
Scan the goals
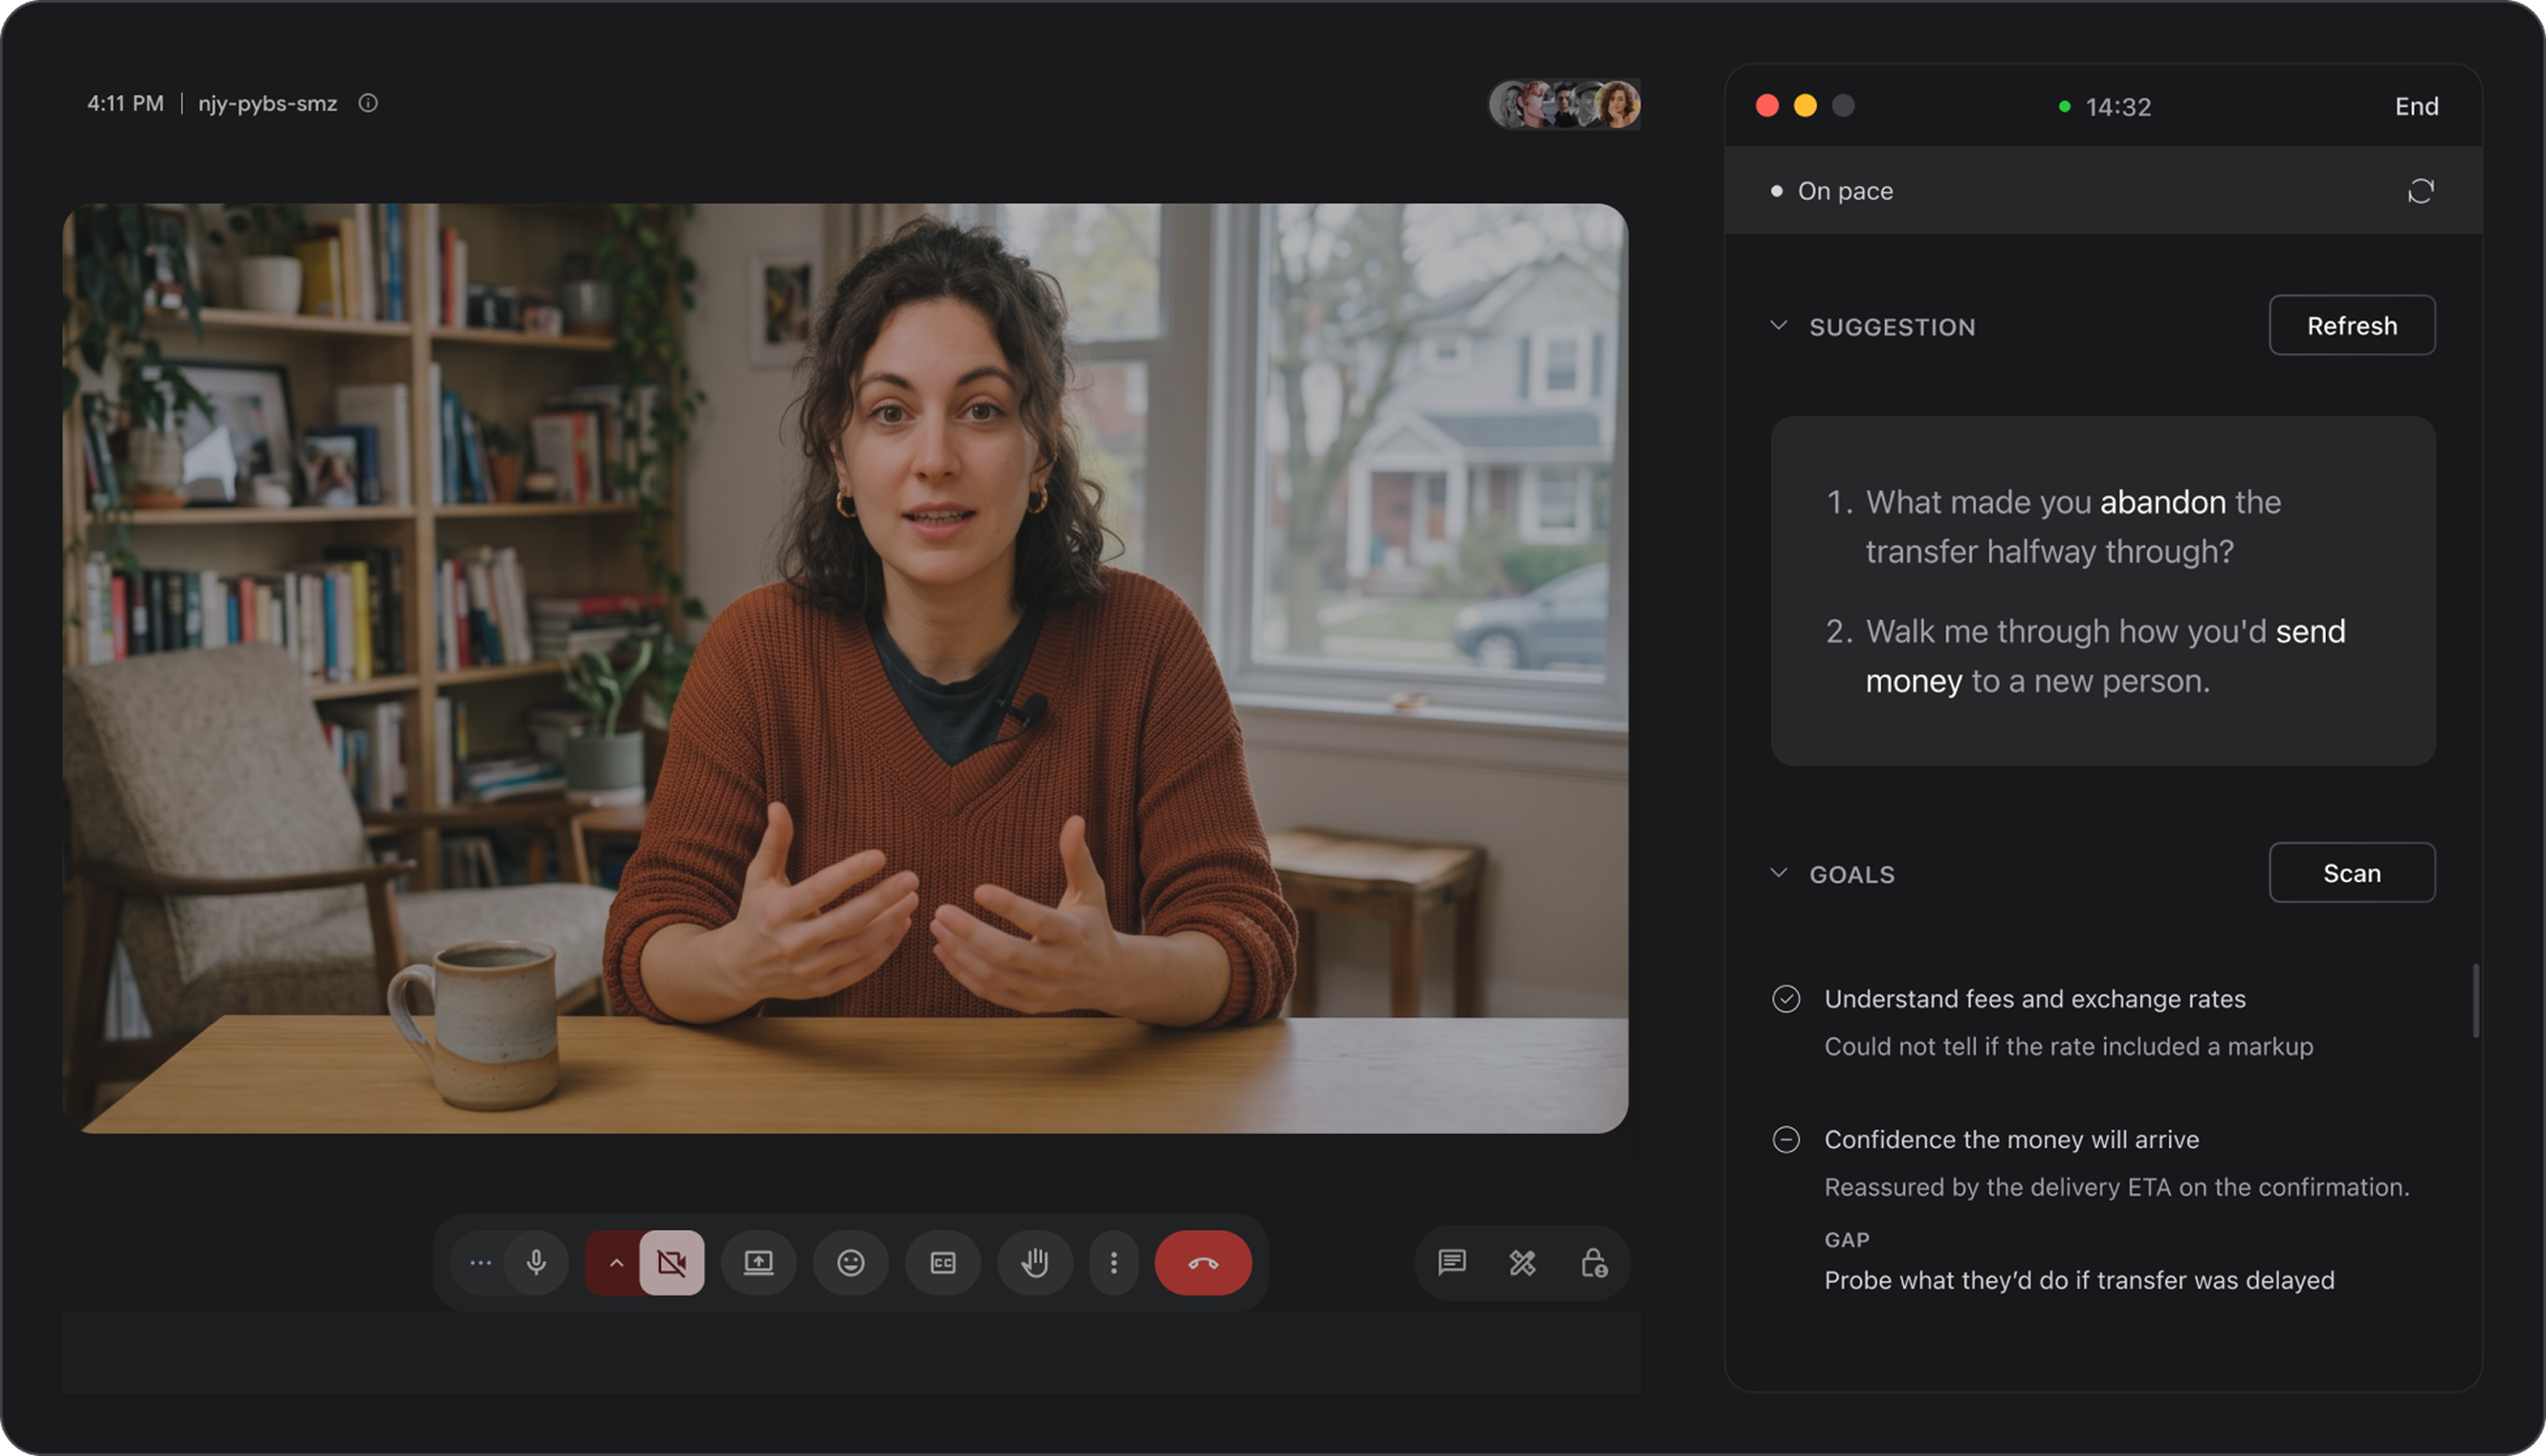tap(2352, 872)
